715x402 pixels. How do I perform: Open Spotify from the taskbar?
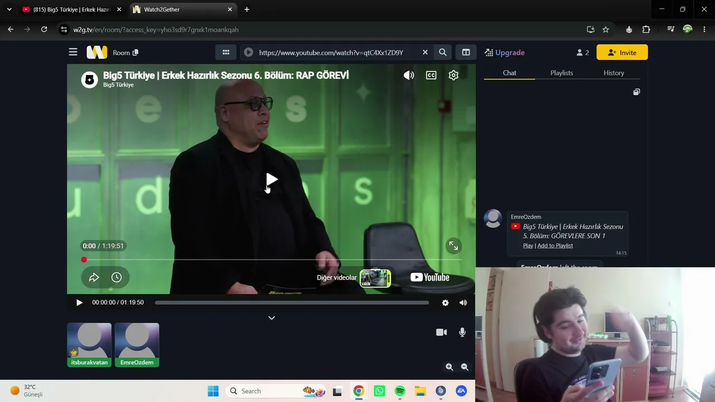coord(400,391)
